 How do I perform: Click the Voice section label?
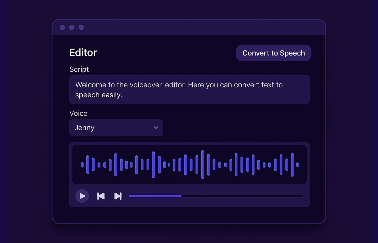click(x=78, y=113)
